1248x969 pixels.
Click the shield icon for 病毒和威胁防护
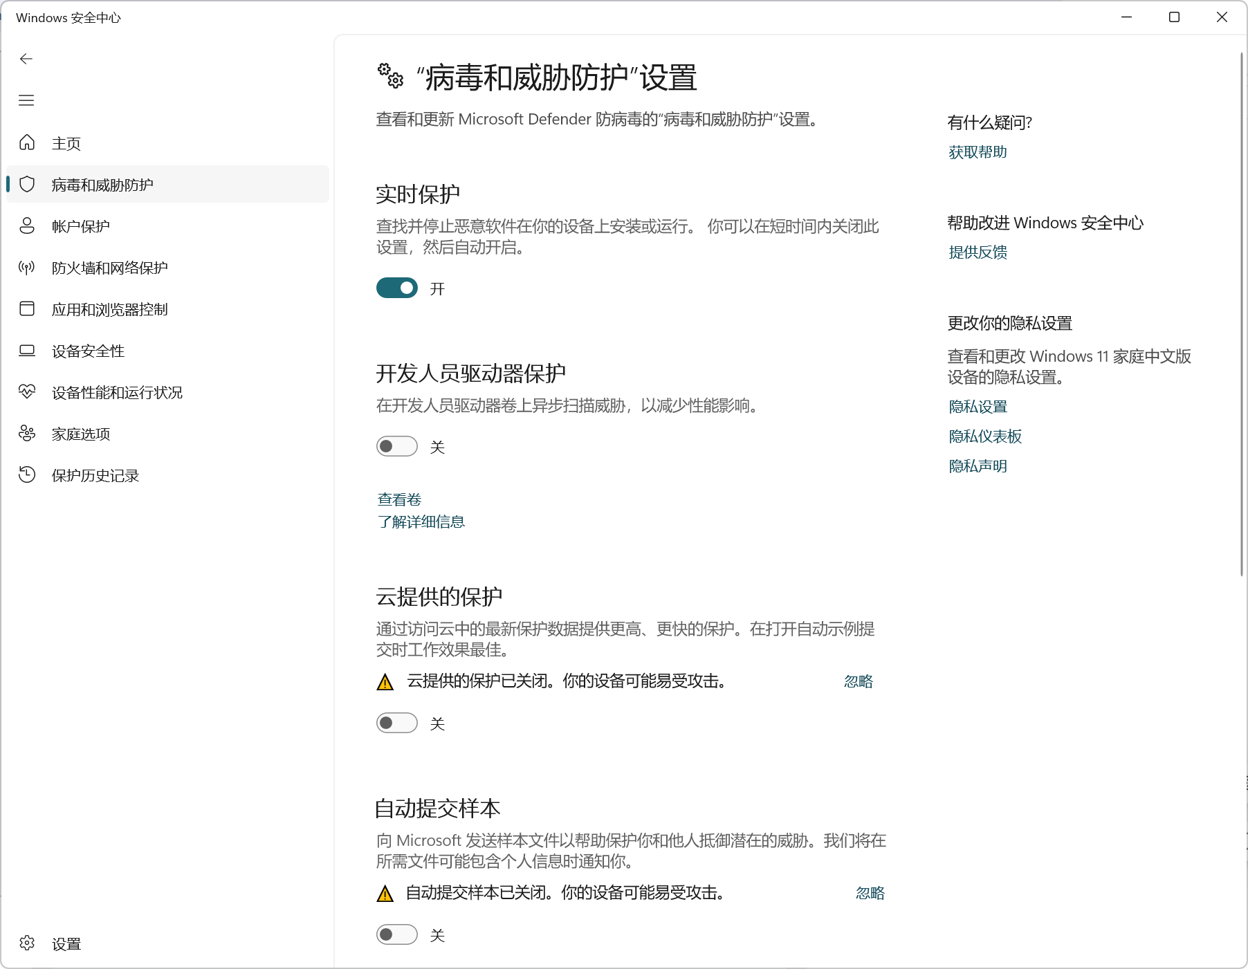27,184
